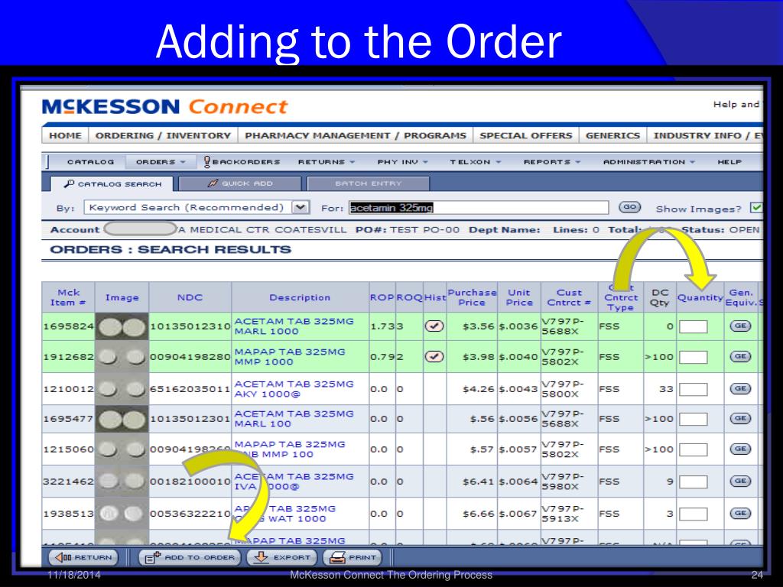Screen dimensions: 783x587
Task: Open pill image for item 1912682
Action: [x=122, y=356]
